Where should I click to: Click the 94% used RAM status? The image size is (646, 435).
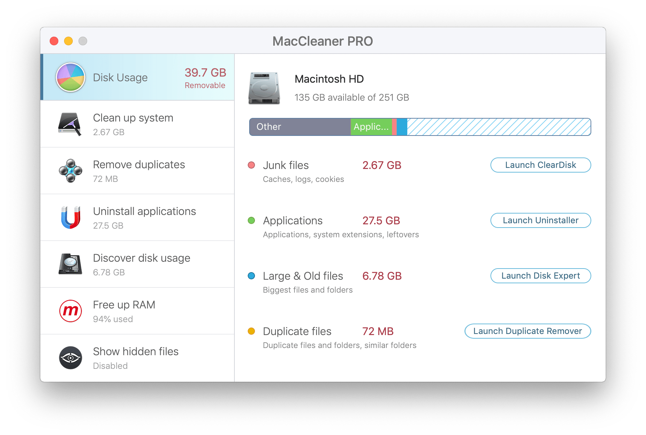click(x=113, y=319)
